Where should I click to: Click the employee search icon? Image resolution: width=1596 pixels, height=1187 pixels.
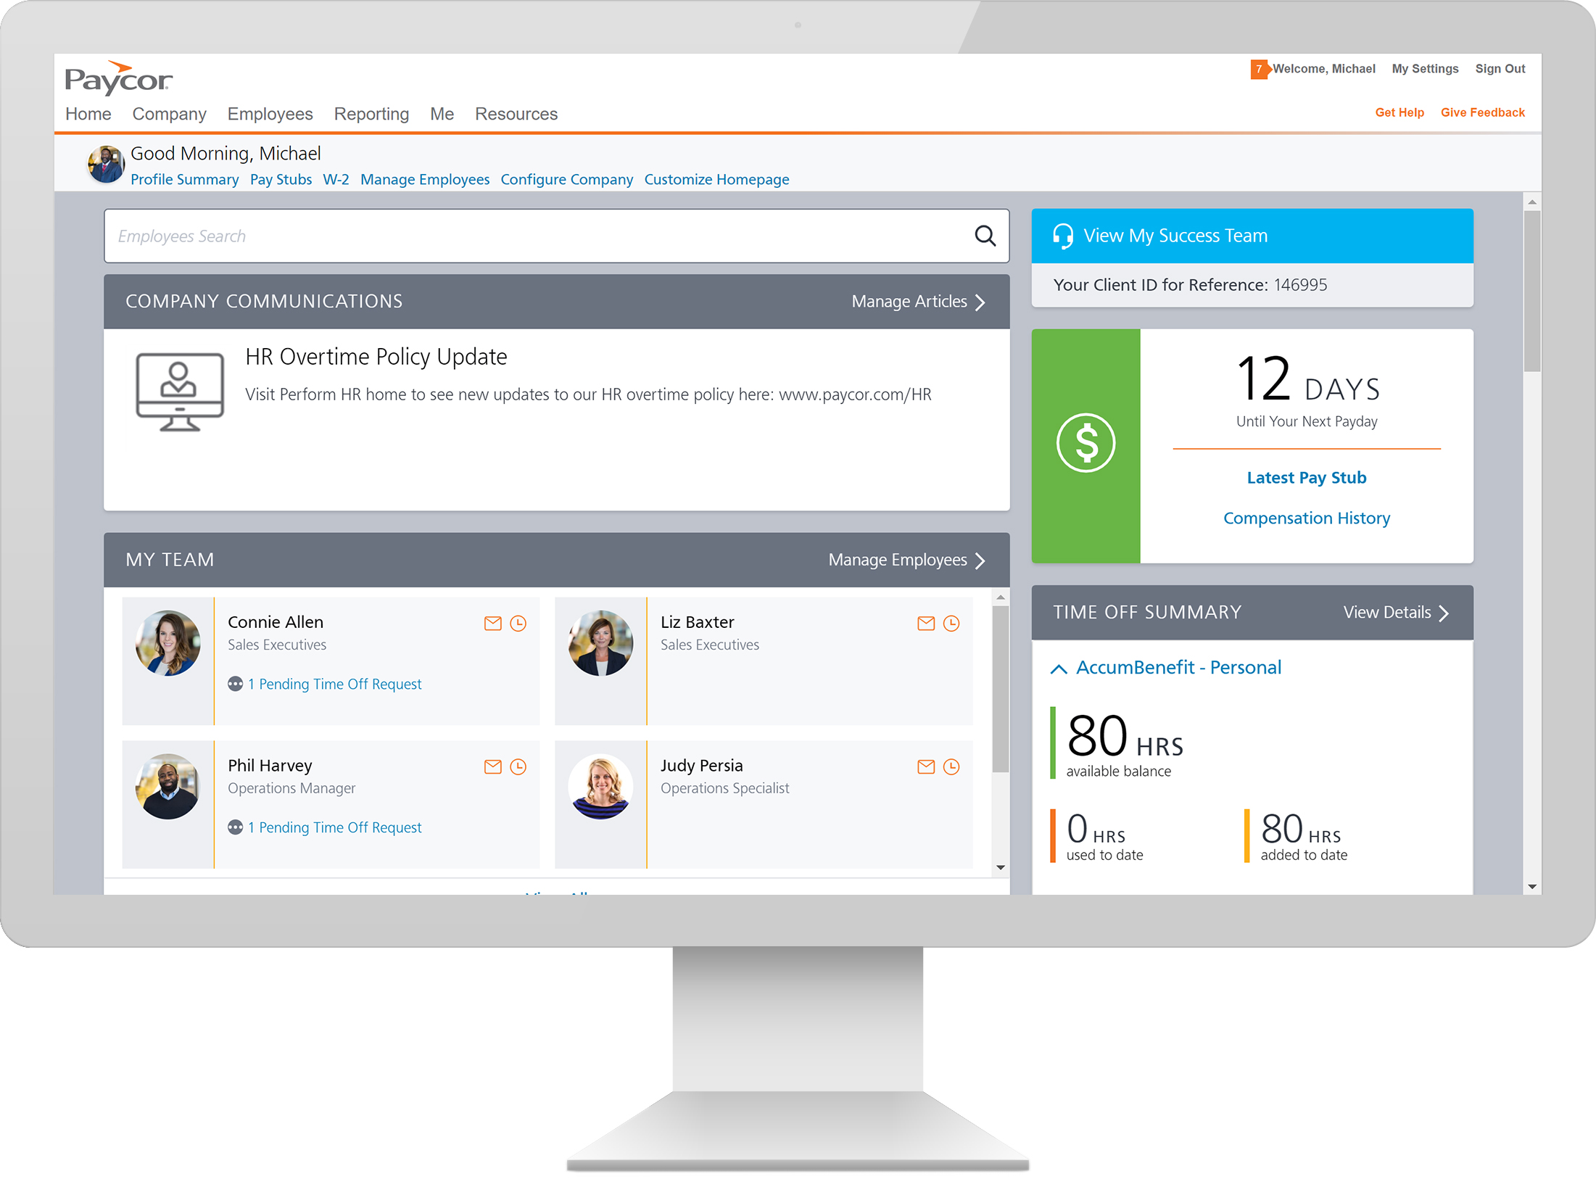point(985,236)
